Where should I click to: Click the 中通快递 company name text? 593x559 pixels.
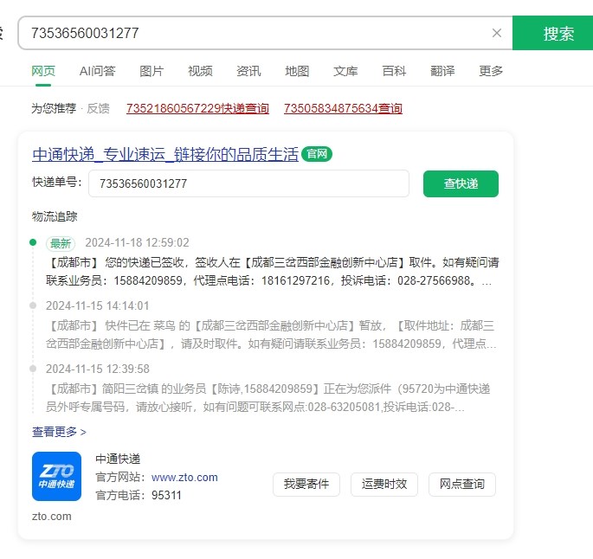click(118, 459)
